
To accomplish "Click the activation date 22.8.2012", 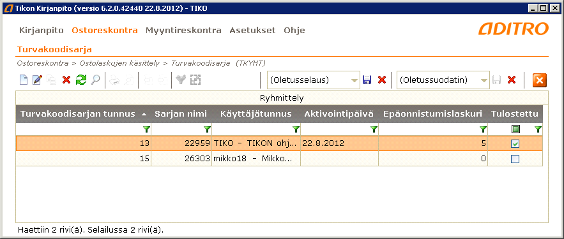I will pyautogui.click(x=340, y=143).
